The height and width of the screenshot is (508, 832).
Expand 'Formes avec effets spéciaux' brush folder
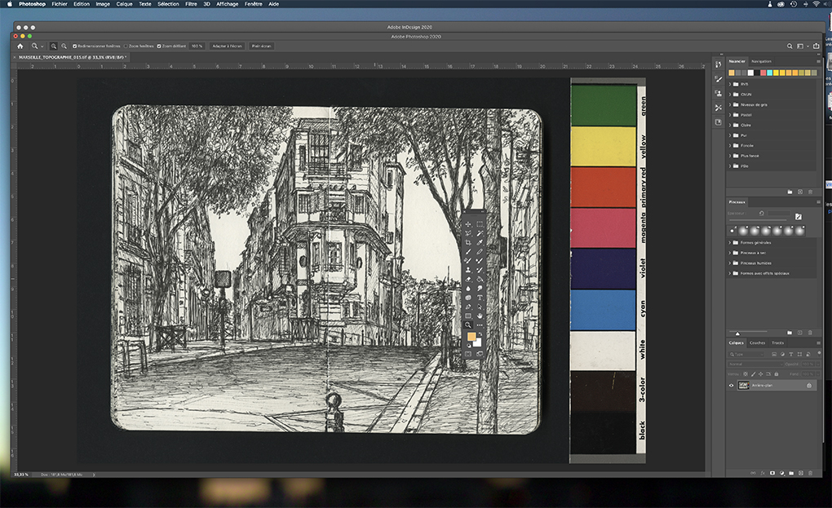click(x=730, y=274)
